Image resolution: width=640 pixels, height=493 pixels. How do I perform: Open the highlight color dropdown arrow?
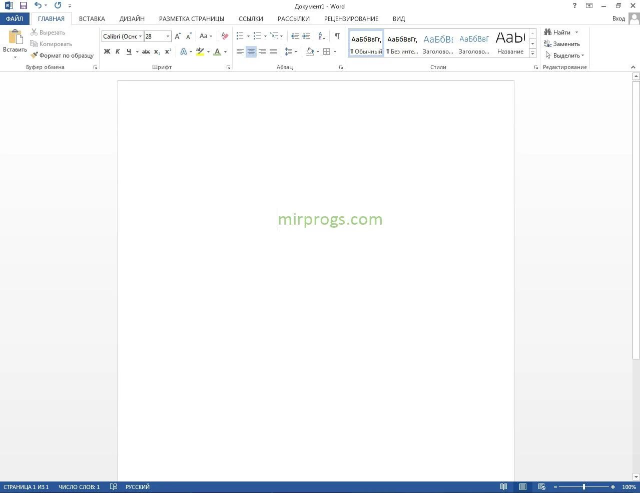pyautogui.click(x=208, y=52)
